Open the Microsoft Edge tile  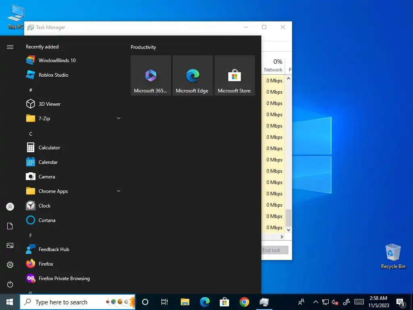192,75
